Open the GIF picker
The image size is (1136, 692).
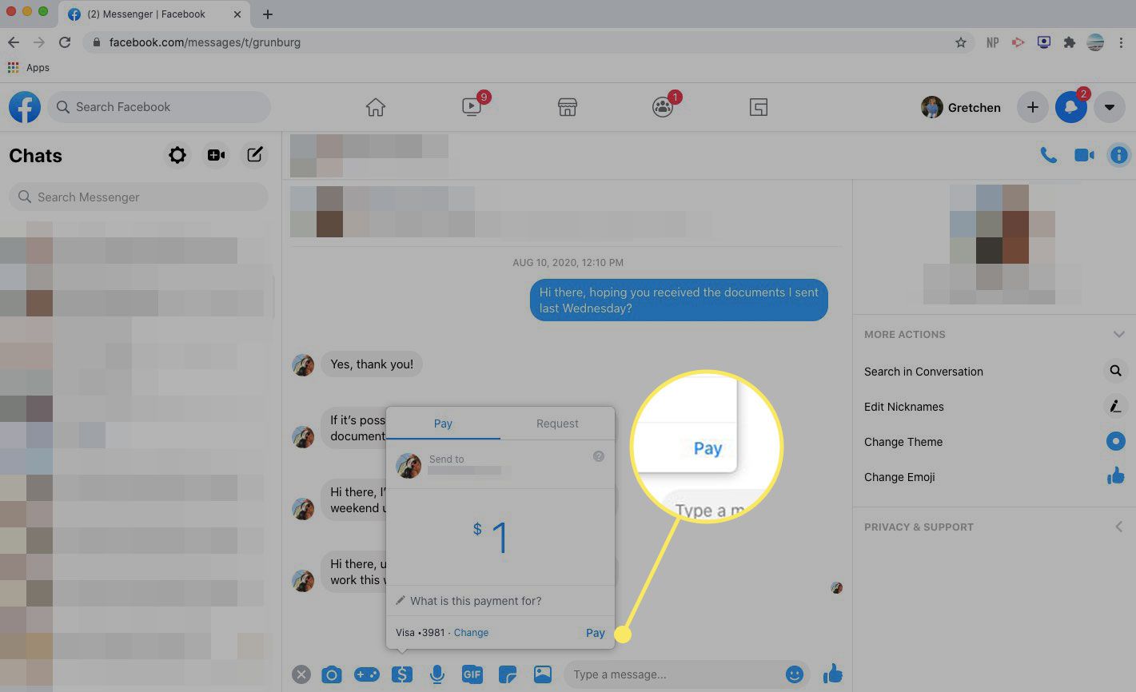coord(472,674)
